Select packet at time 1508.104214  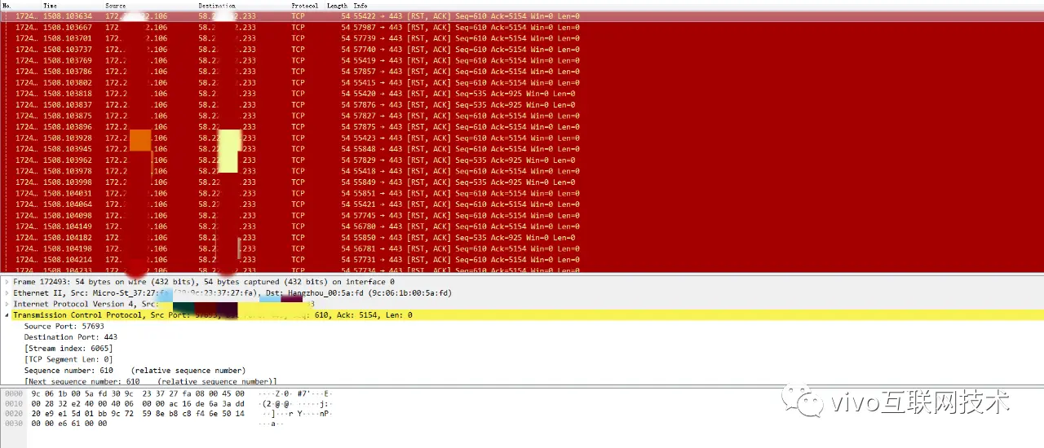coord(522,260)
